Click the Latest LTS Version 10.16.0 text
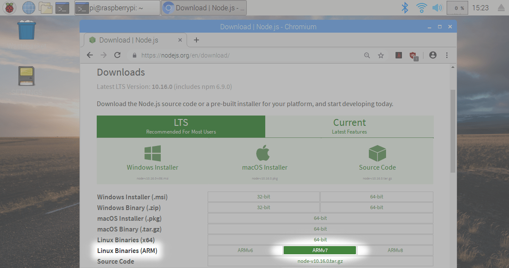509x268 pixels. [x=164, y=87]
